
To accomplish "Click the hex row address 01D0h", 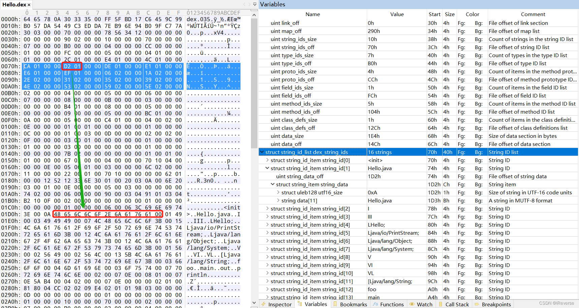I will [11, 214].
